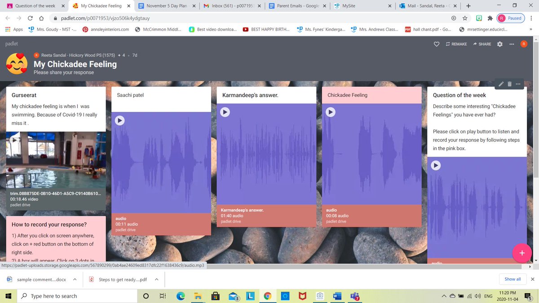Expand options for Steps to get ready pdf
The width and height of the screenshot is (539, 303).
pos(156,279)
